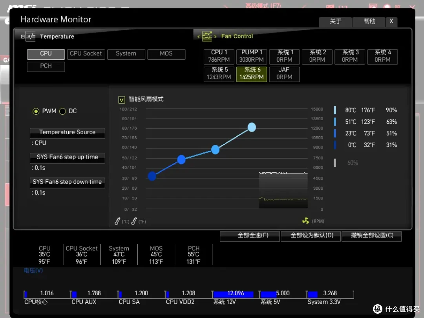
Task: Click 全部设为默认(D) default button
Action: [311, 236]
